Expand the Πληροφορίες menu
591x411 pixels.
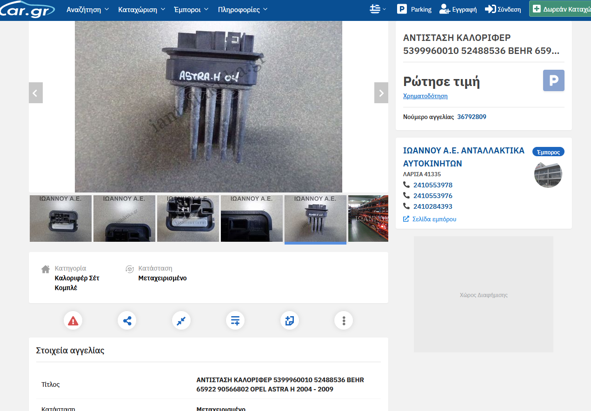pyautogui.click(x=243, y=9)
